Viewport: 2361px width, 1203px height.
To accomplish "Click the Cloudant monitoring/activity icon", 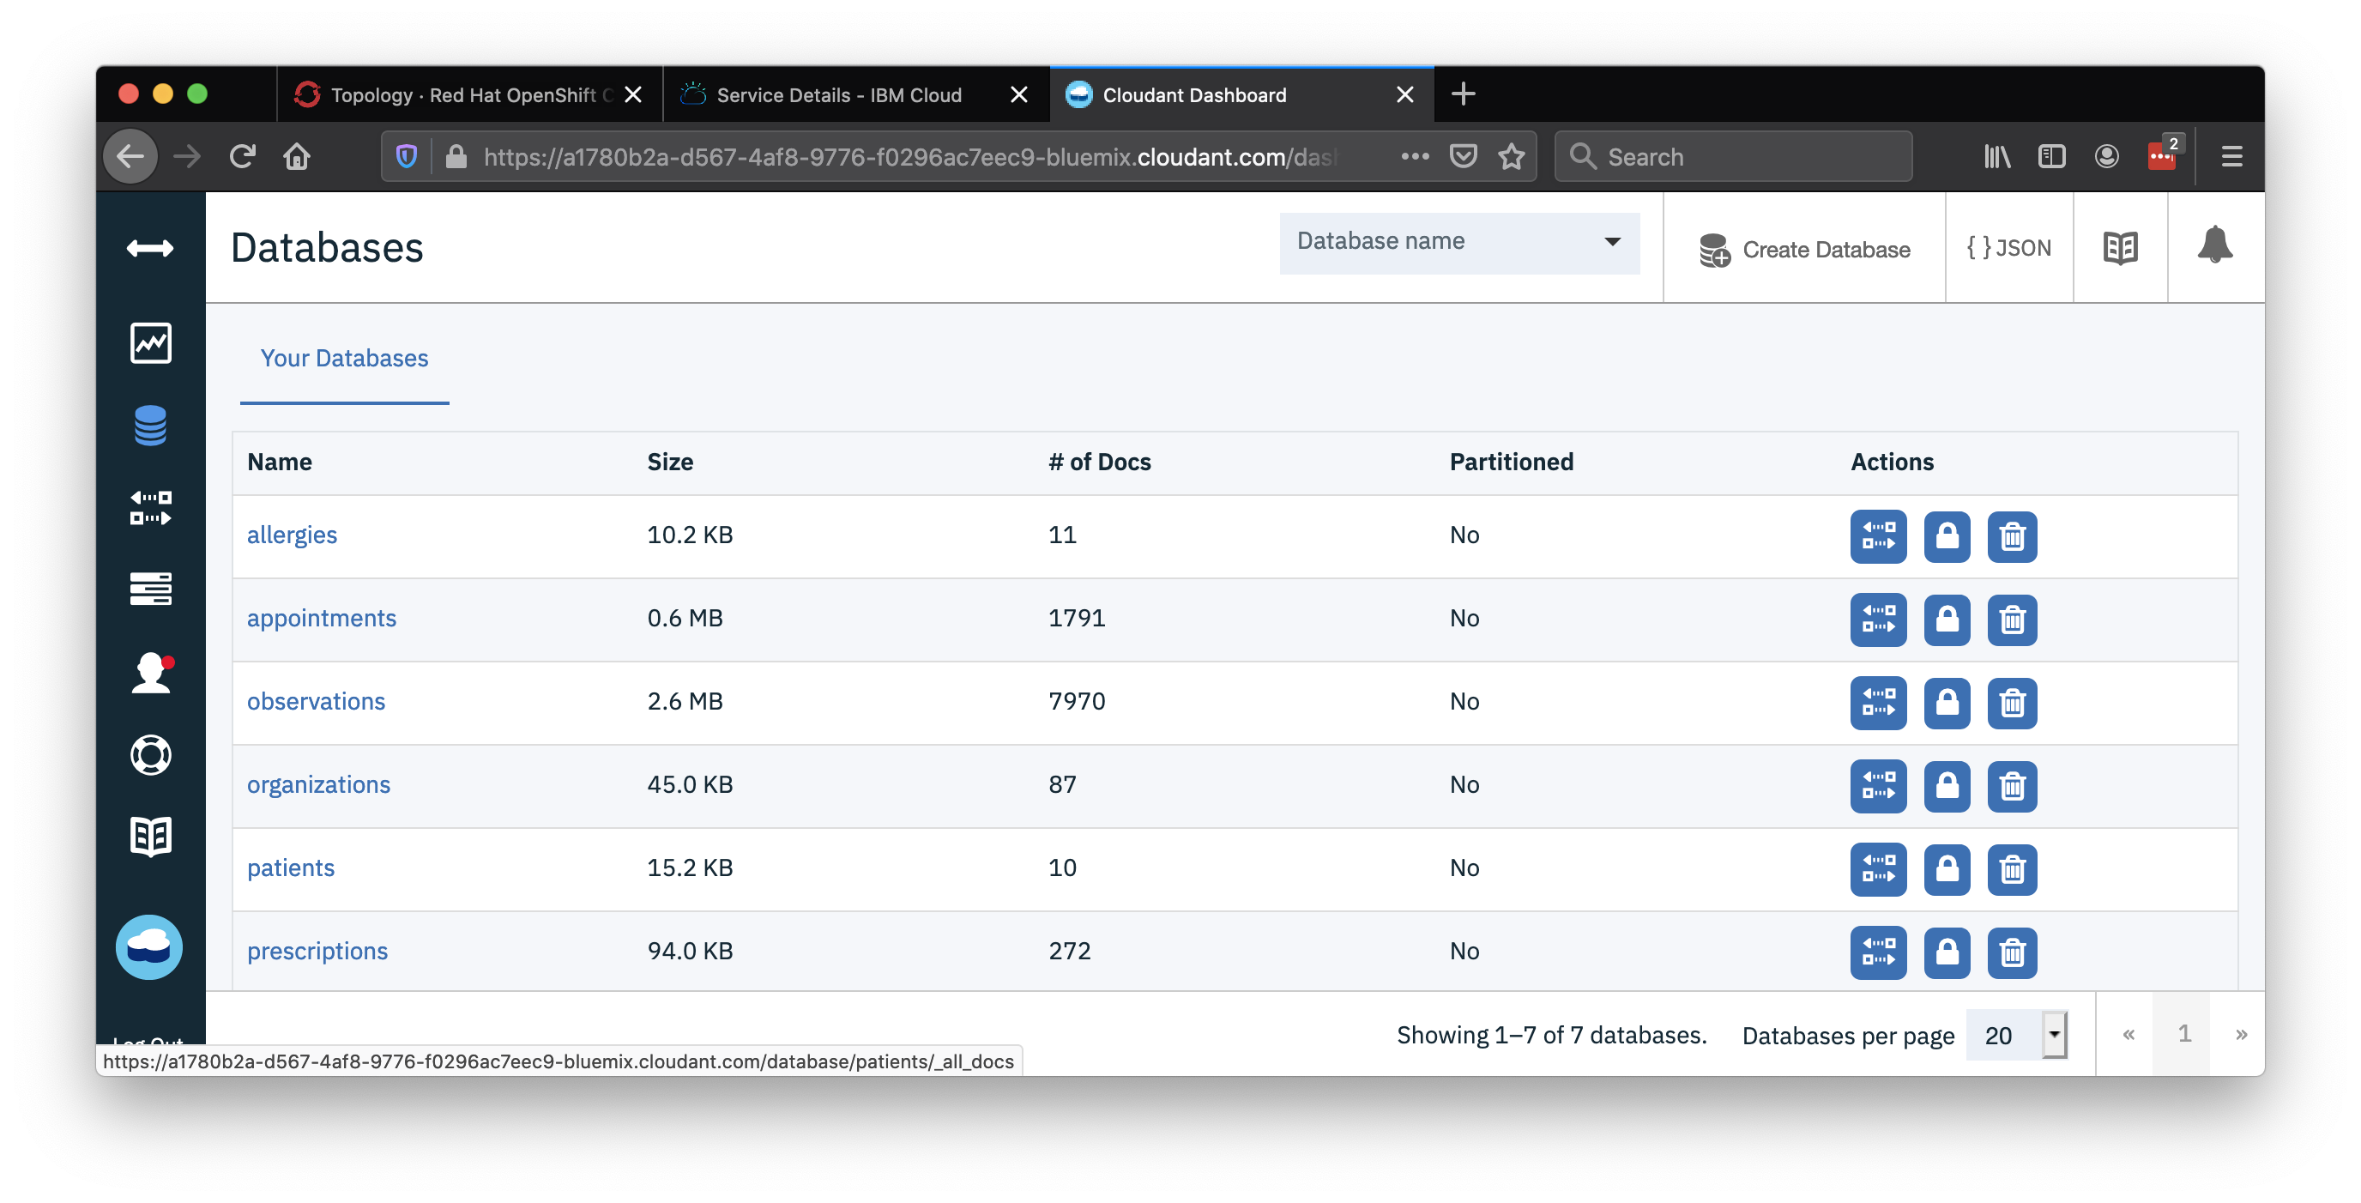I will [x=152, y=344].
